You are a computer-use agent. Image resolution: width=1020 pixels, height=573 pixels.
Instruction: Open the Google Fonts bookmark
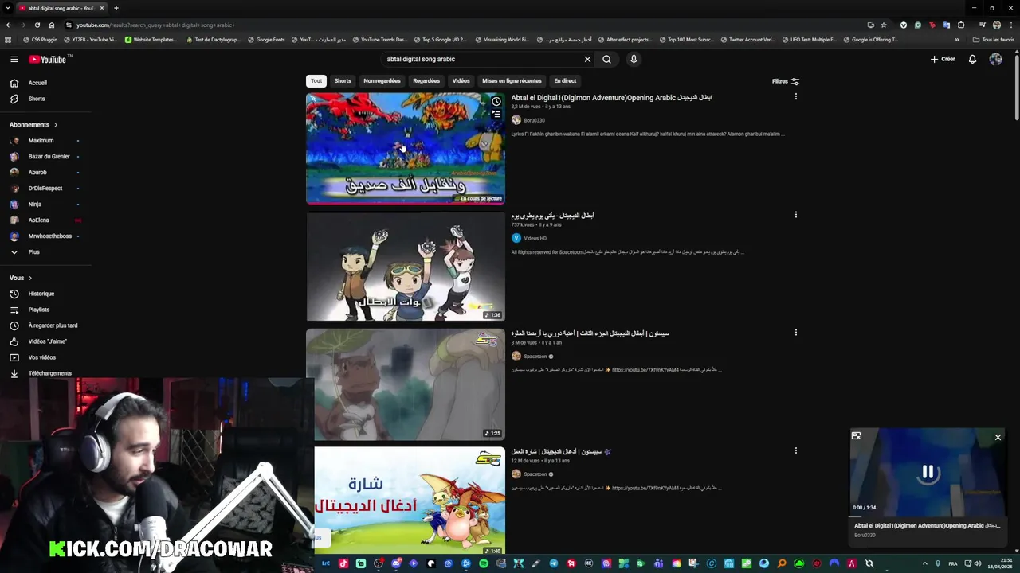point(266,40)
